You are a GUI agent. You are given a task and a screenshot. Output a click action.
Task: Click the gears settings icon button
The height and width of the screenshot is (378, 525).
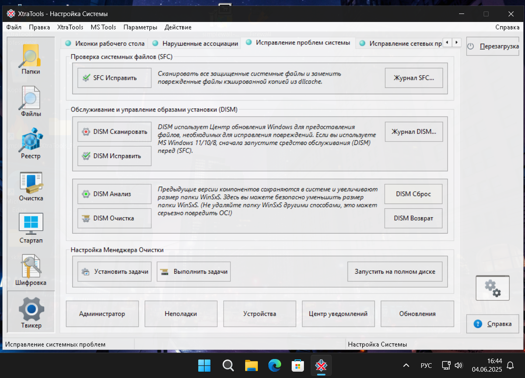click(493, 288)
